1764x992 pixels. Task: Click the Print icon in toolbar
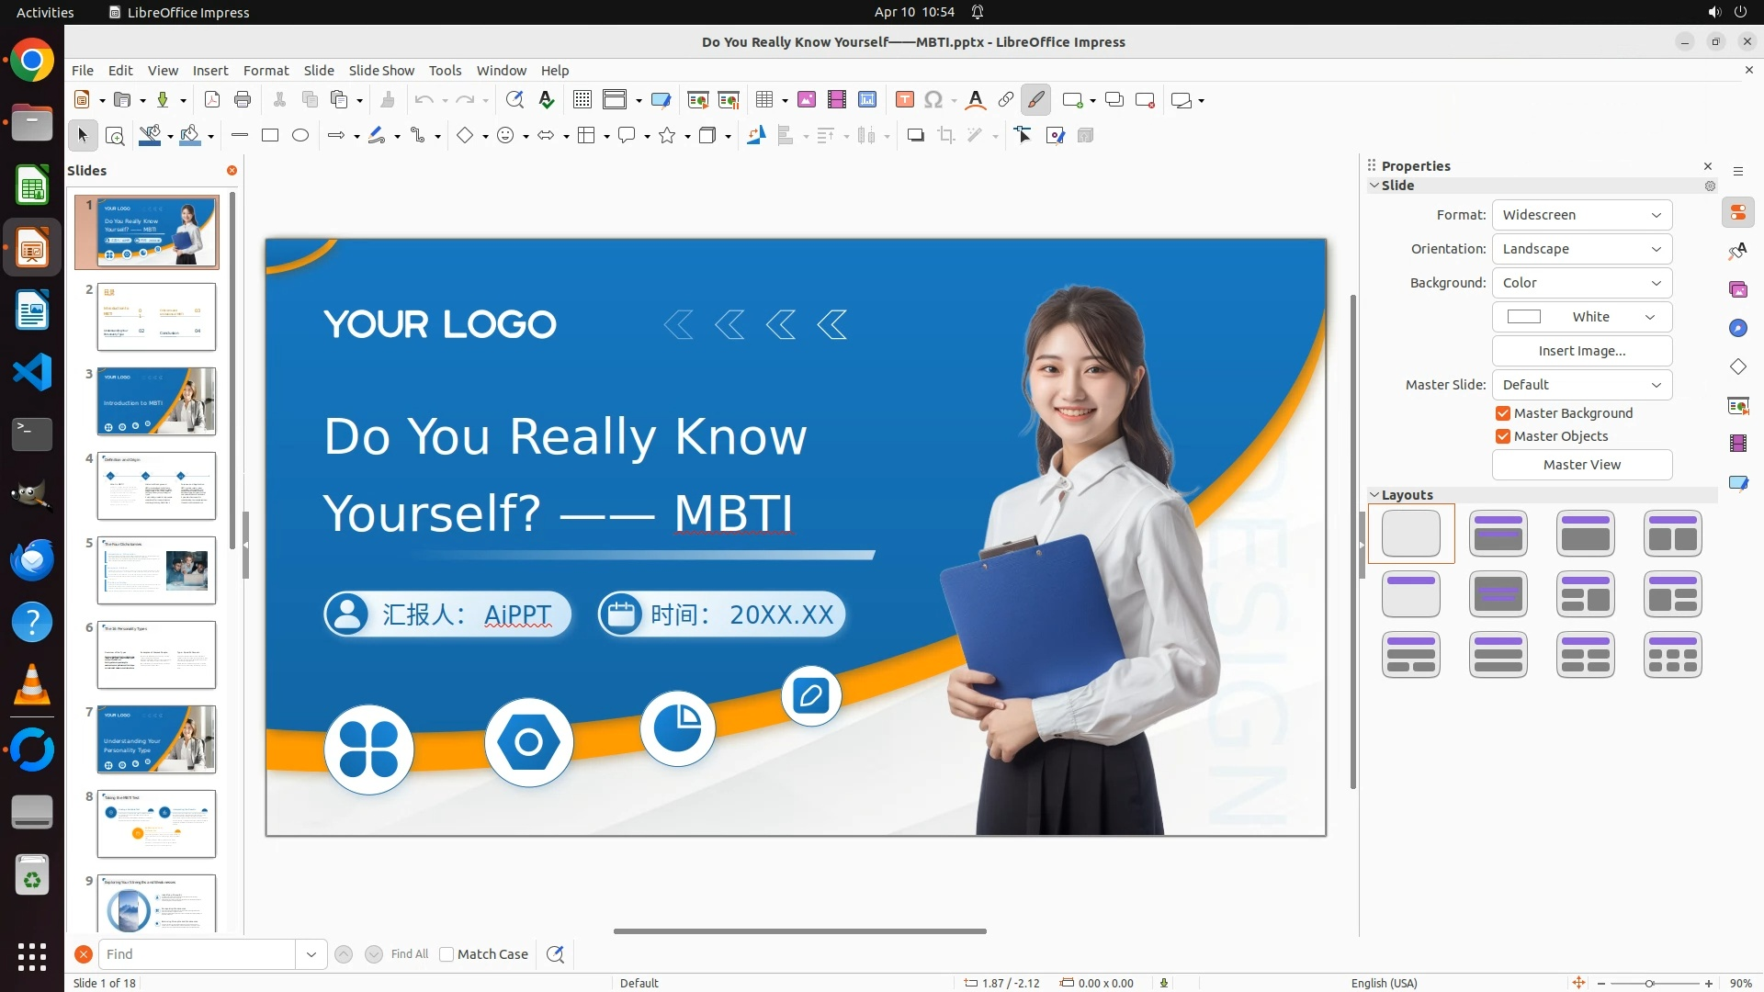coord(243,100)
